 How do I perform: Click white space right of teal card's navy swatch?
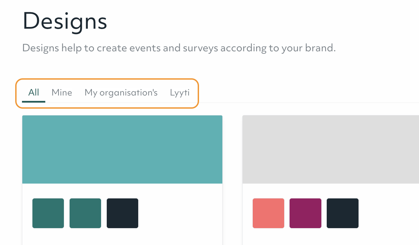click(179, 213)
